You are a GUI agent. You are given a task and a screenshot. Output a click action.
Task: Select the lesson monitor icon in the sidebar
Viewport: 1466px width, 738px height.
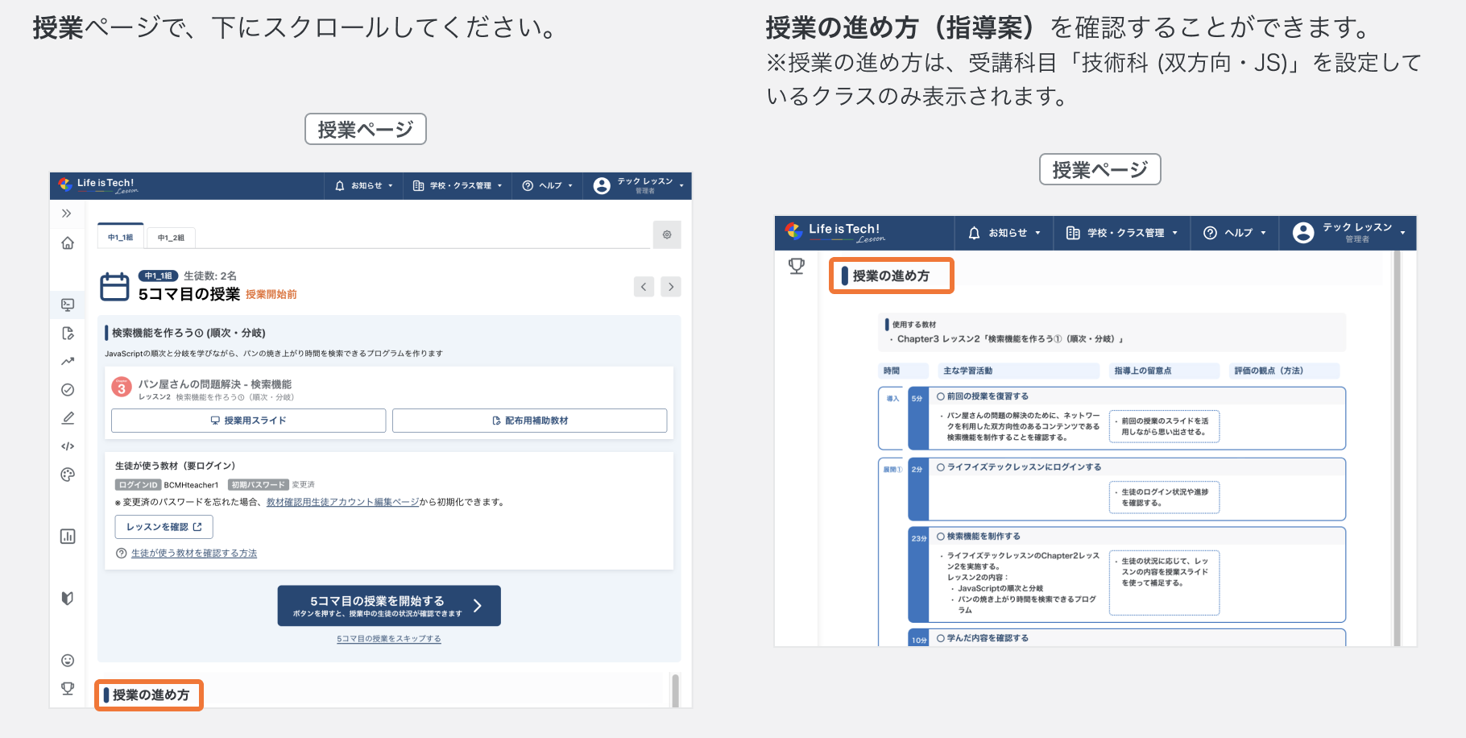click(68, 305)
